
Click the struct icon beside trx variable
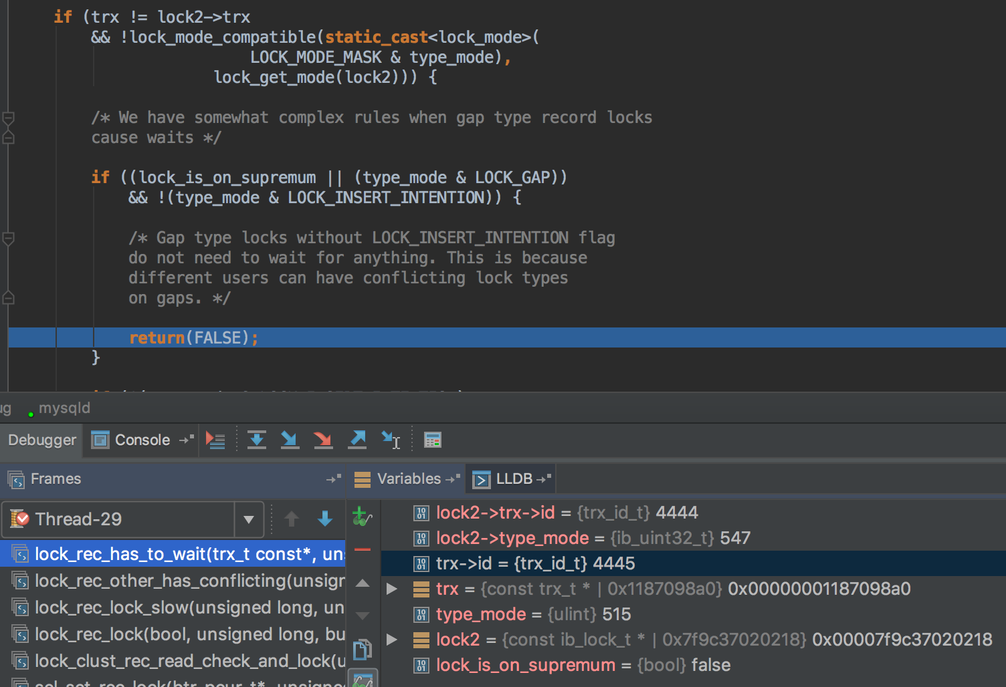tap(421, 589)
